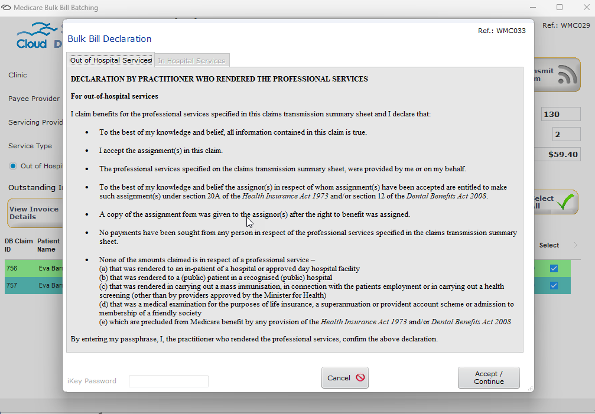Viewport: 595px width, 414px height.
Task: Open View Invoice Details in background window
Action: click(x=35, y=213)
